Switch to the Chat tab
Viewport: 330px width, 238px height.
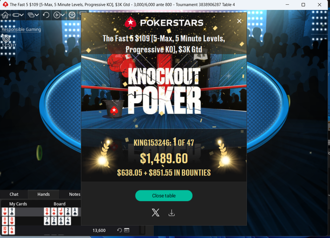point(14,194)
